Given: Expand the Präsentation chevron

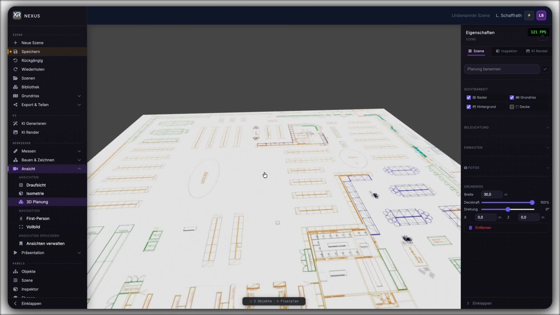Looking at the screenshot, I should (x=79, y=253).
